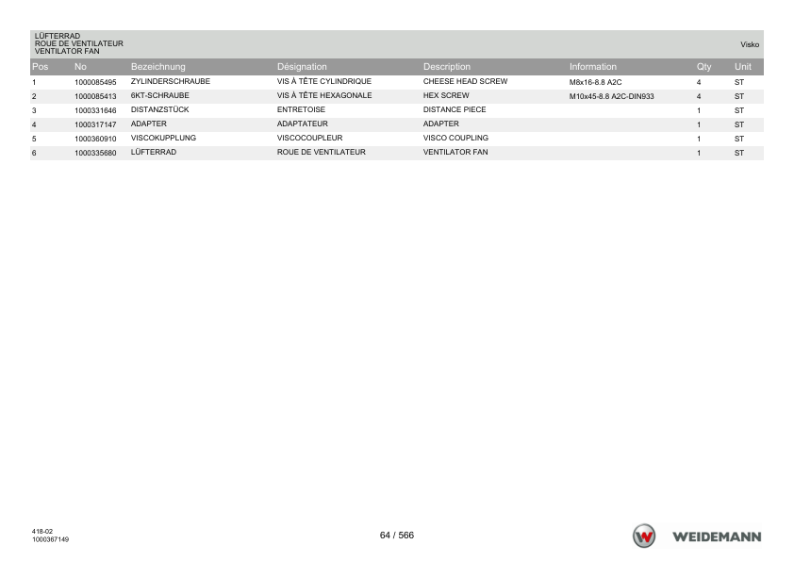794x561 pixels.
Task: Select the Description column header
Action: pos(447,67)
